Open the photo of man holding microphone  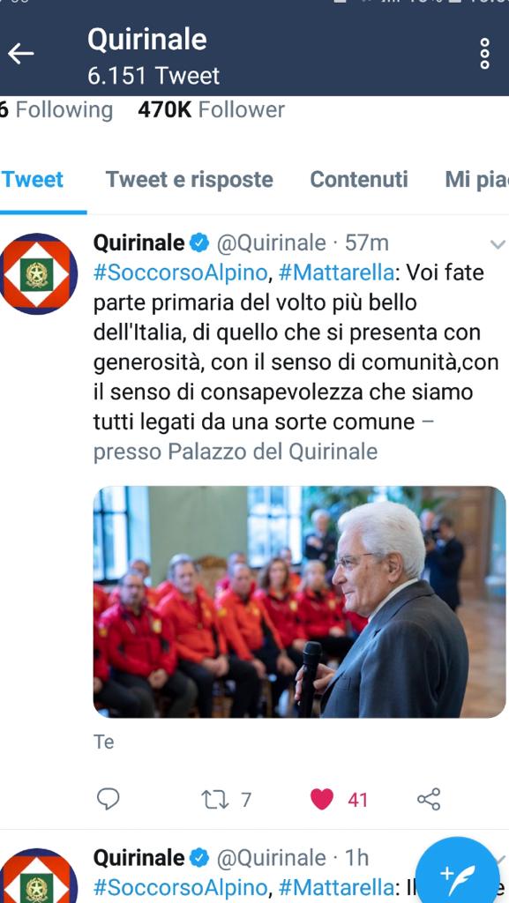coord(299,601)
